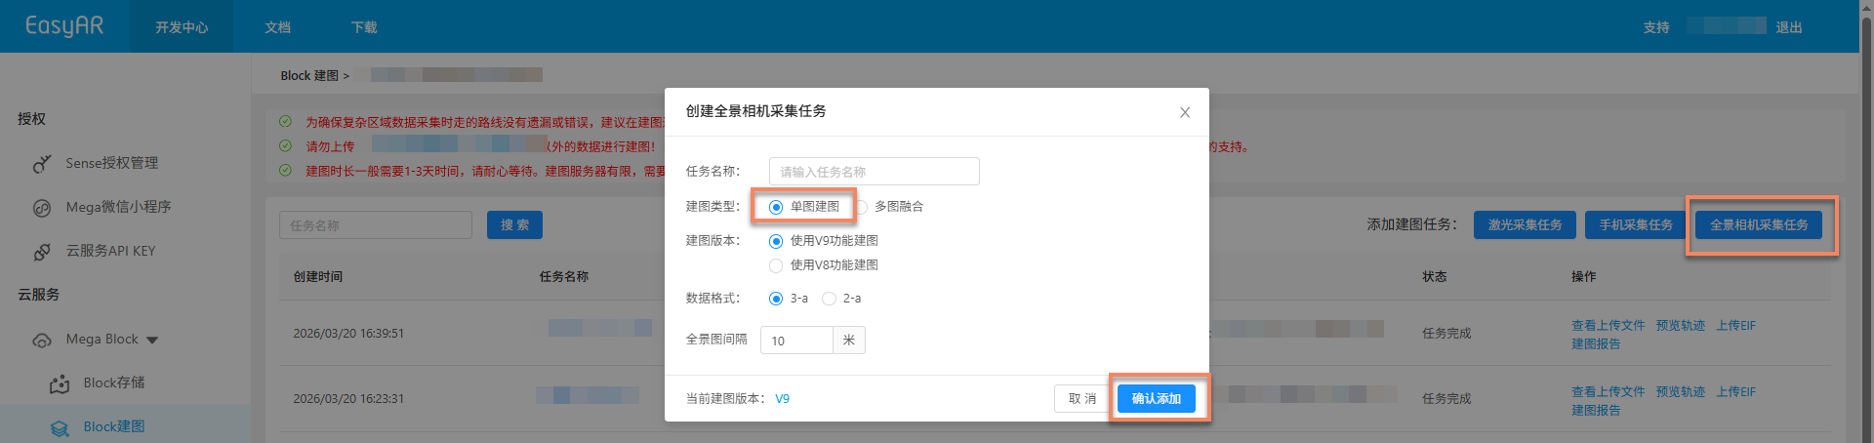Screen dimensions: 1874x443
Task: Click the 云服务API KEY icon
Action: click(x=42, y=252)
